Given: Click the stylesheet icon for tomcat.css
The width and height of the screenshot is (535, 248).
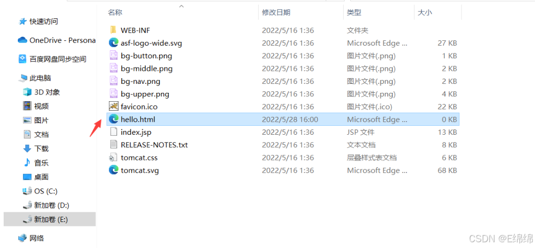Looking at the screenshot, I should (x=113, y=158).
